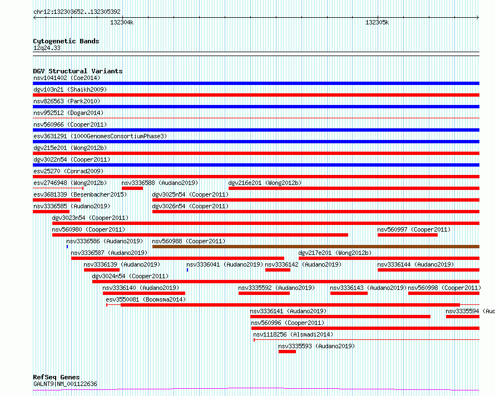Screen dimensions: 495x396
Task: Click the red bar under nsv3336588
Action: (132, 188)
